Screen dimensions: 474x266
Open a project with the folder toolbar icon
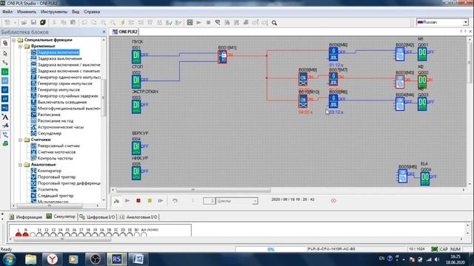[24, 23]
